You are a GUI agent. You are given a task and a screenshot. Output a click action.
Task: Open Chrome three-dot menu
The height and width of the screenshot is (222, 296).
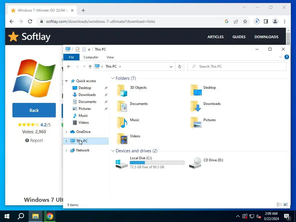tap(284, 21)
